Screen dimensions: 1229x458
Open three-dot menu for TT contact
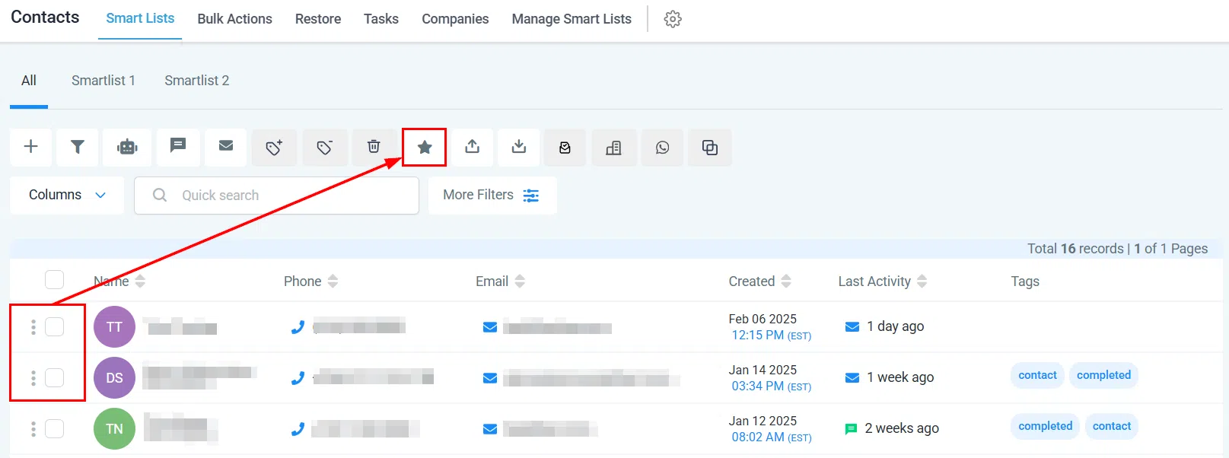click(33, 327)
